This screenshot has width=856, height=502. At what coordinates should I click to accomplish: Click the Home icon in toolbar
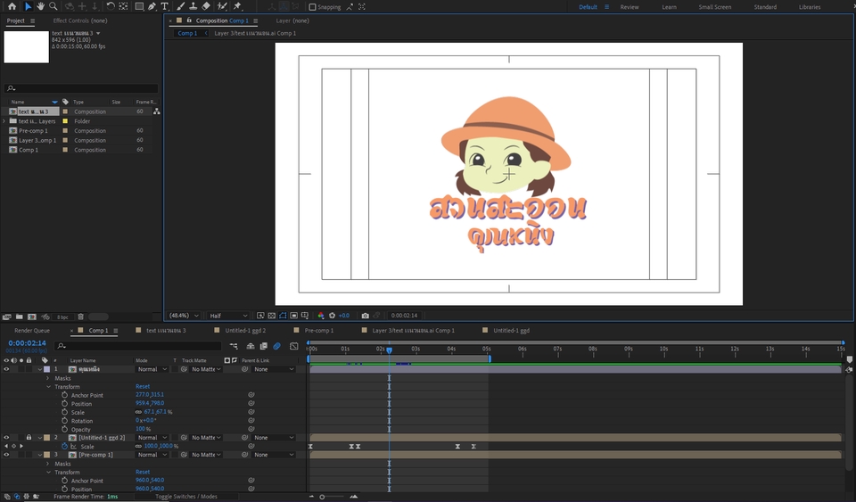point(12,6)
